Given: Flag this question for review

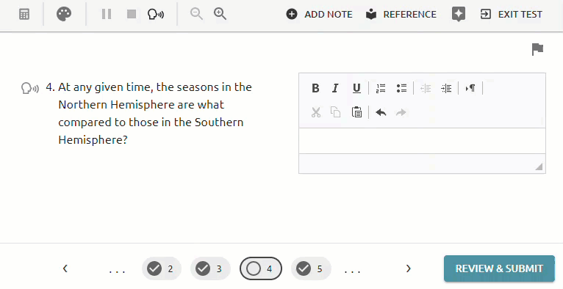Looking at the screenshot, I should tap(537, 49).
